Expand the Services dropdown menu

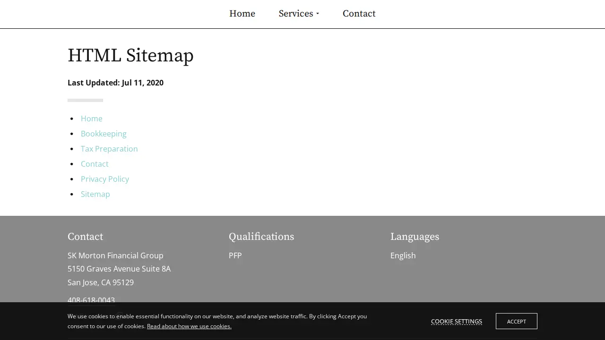click(299, 14)
